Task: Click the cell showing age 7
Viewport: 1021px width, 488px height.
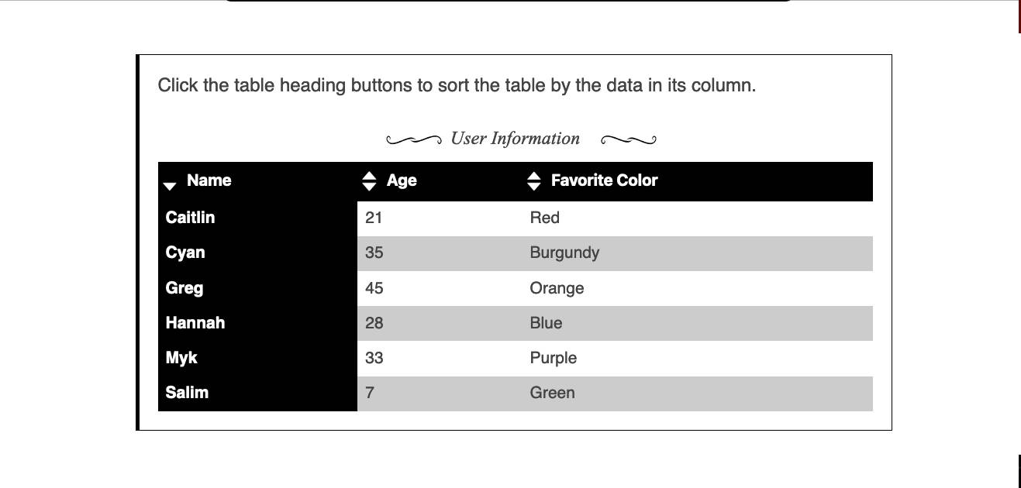Action: point(370,393)
